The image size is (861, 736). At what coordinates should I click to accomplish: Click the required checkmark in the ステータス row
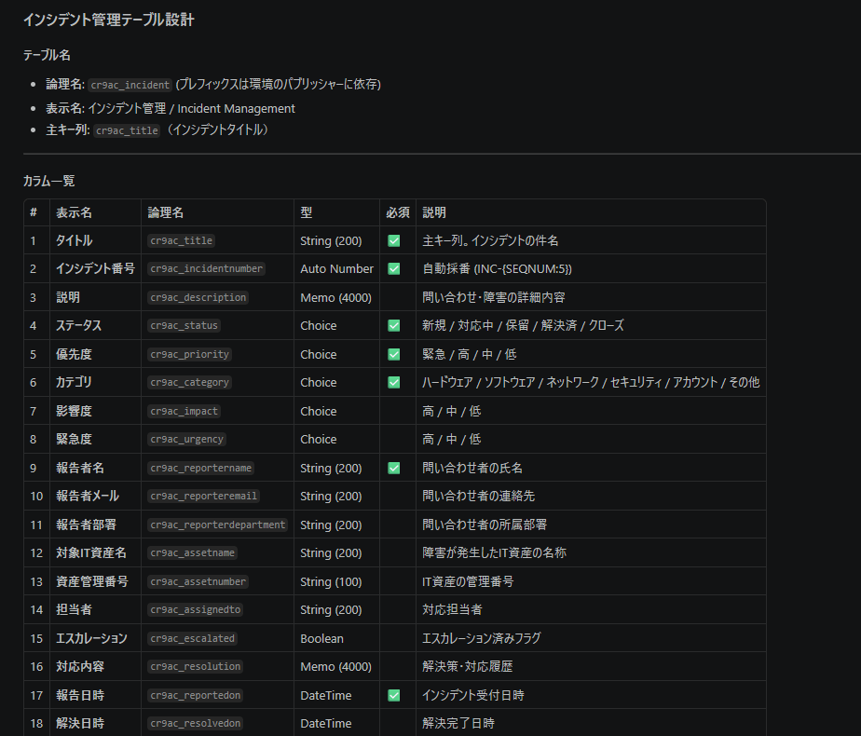point(394,325)
